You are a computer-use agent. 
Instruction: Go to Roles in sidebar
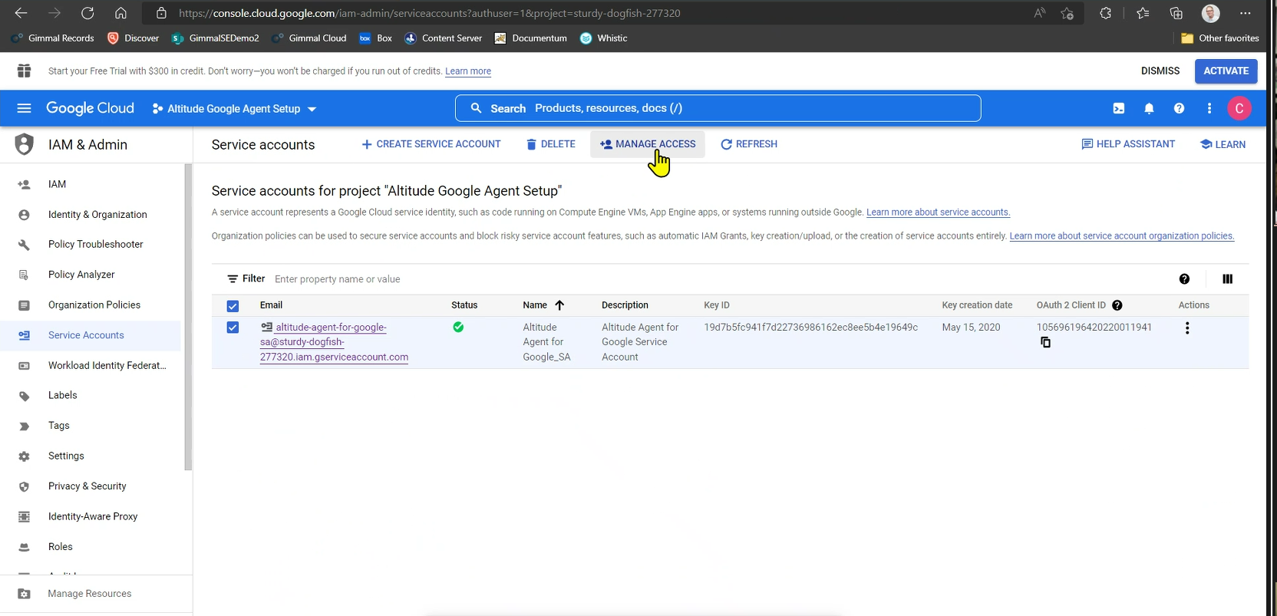point(61,547)
